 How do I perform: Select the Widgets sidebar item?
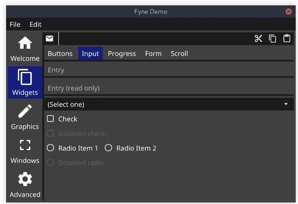click(x=25, y=83)
